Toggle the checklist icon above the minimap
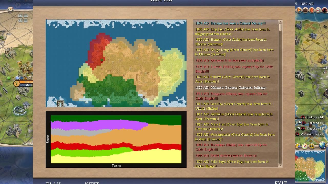 click(x=305, y=146)
